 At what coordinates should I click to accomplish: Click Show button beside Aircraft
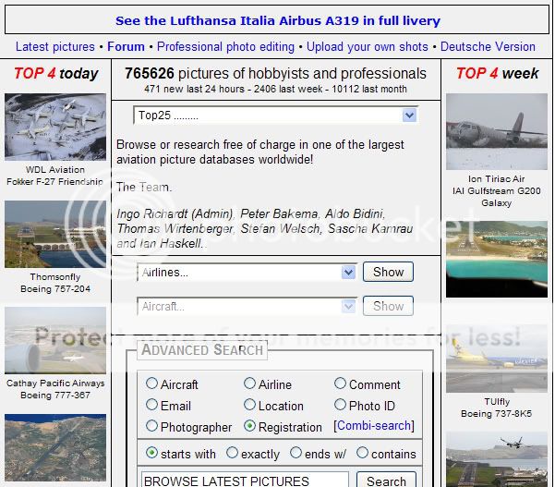pos(388,306)
